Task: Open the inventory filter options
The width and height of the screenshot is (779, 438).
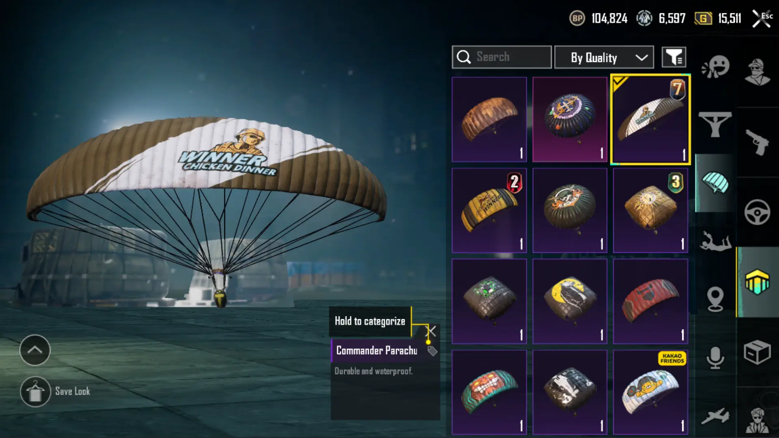Action: [x=674, y=57]
